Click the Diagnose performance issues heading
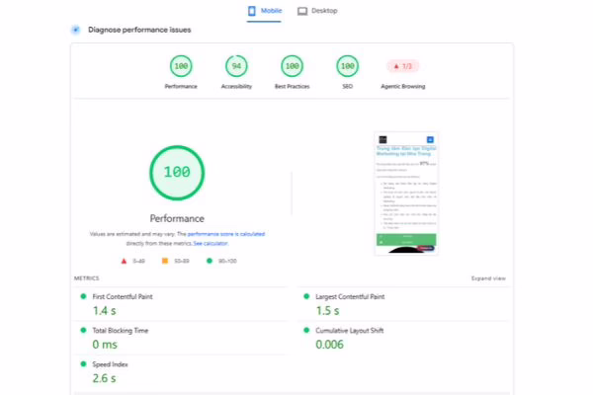Image resolution: width=593 pixels, height=395 pixels. 139,30
